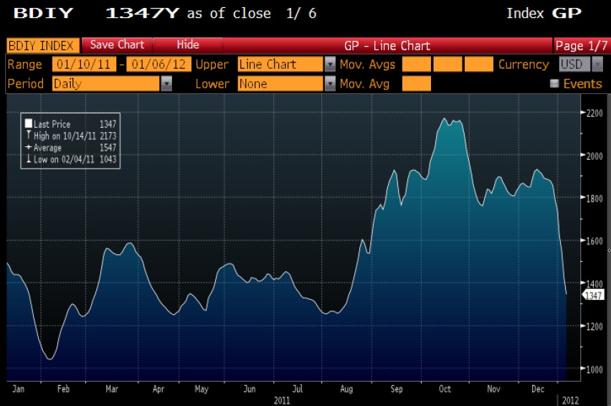Click the Oct label on time axis
The height and width of the screenshot is (406, 611).
(445, 389)
